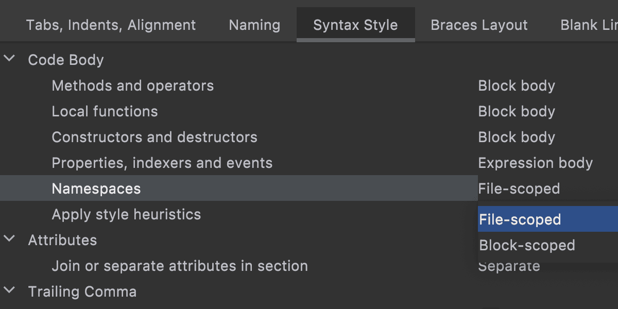Click the Code Body section label
Image resolution: width=618 pixels, height=309 pixels.
click(66, 60)
